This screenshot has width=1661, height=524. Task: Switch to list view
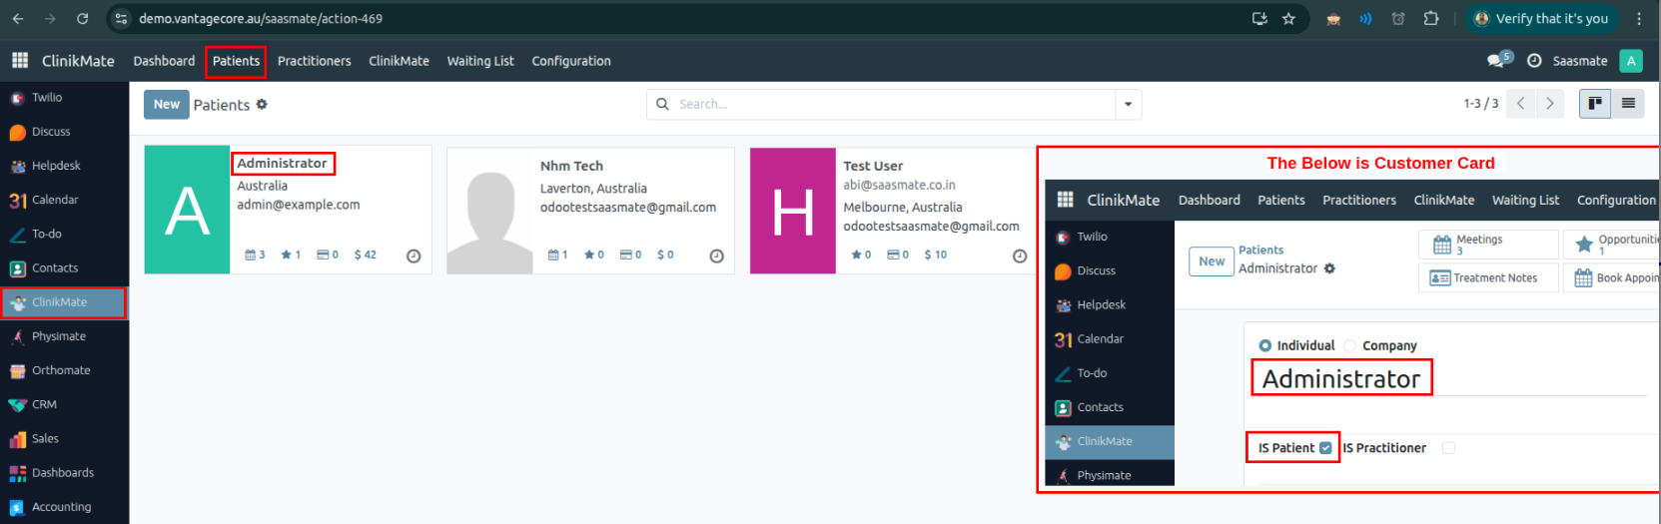point(1628,104)
